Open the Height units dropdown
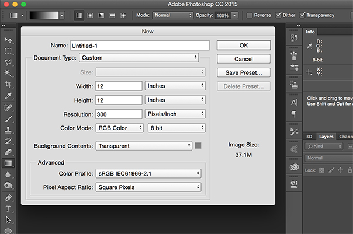 tap(175, 100)
